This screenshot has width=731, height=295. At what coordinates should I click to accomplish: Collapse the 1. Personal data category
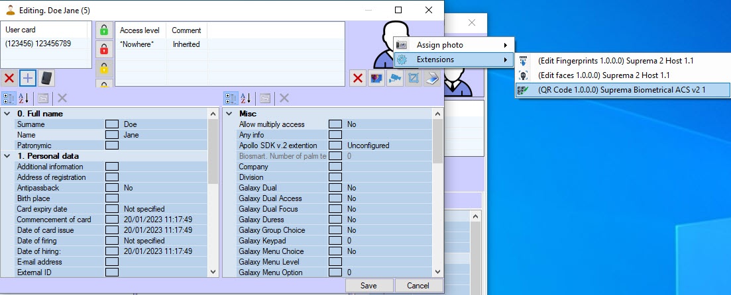coord(7,156)
